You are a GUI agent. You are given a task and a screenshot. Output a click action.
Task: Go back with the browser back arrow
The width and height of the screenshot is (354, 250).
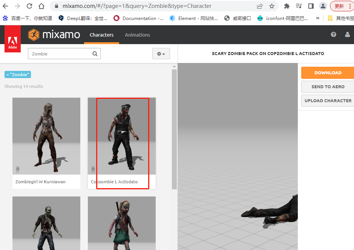(5, 6)
